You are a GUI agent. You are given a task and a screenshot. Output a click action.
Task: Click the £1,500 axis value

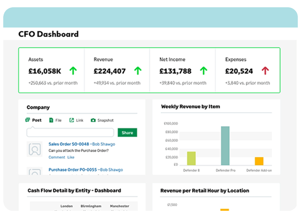[x=172, y=205]
